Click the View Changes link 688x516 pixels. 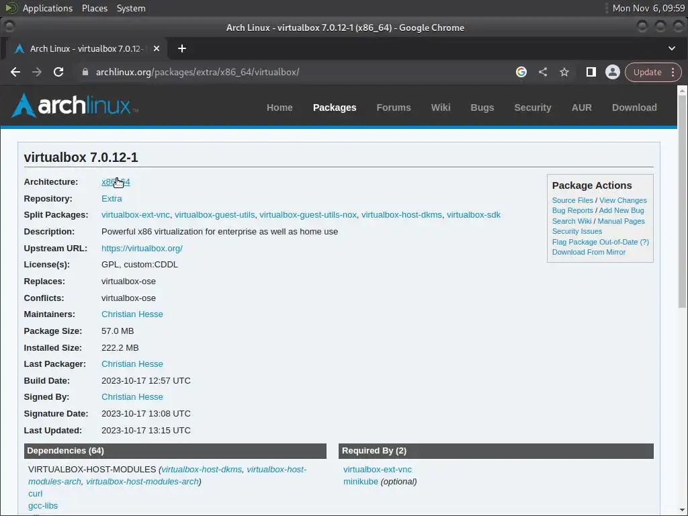pos(623,200)
